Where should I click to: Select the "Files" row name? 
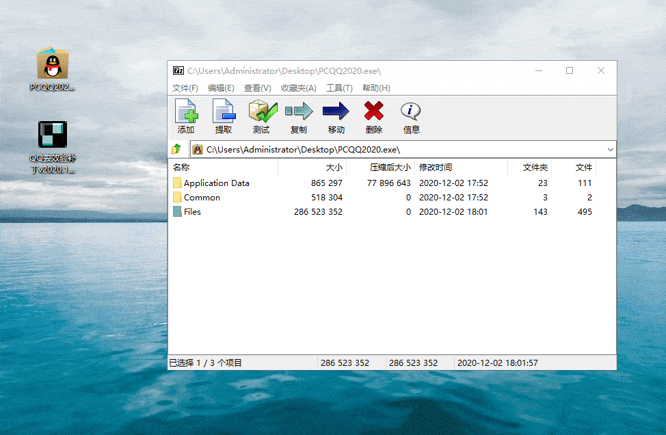[x=192, y=211]
